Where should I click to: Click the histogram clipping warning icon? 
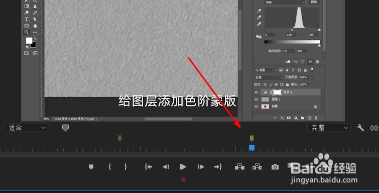coord(259,36)
